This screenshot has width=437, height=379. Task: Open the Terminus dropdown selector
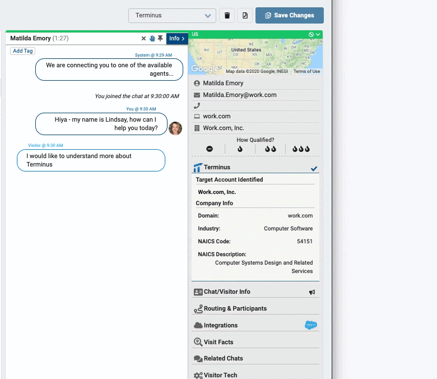click(x=172, y=16)
